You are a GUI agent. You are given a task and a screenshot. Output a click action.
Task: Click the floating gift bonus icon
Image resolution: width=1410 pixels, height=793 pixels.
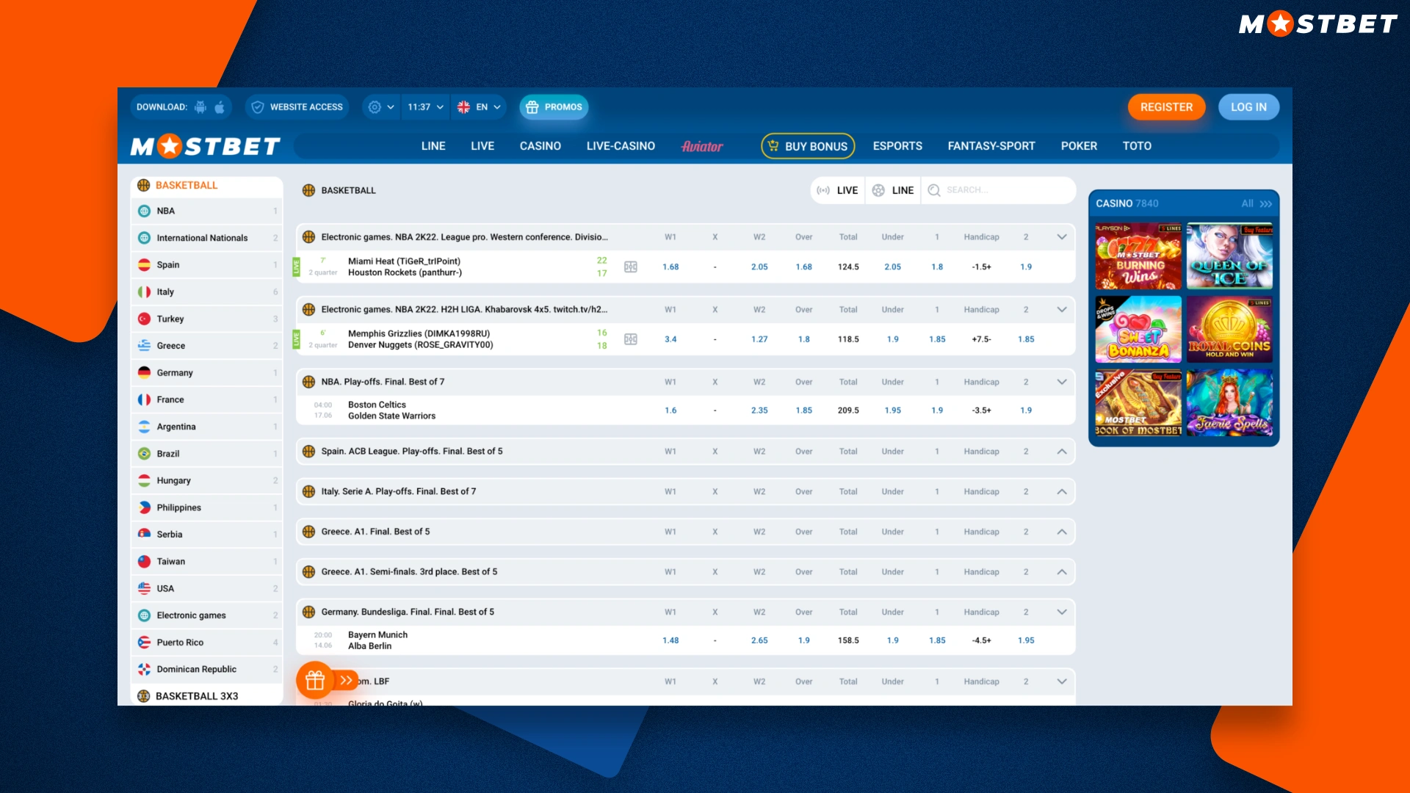click(x=314, y=678)
